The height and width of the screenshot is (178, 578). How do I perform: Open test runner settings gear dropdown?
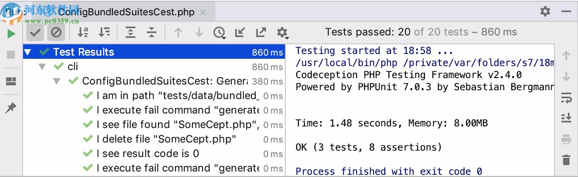(282, 33)
